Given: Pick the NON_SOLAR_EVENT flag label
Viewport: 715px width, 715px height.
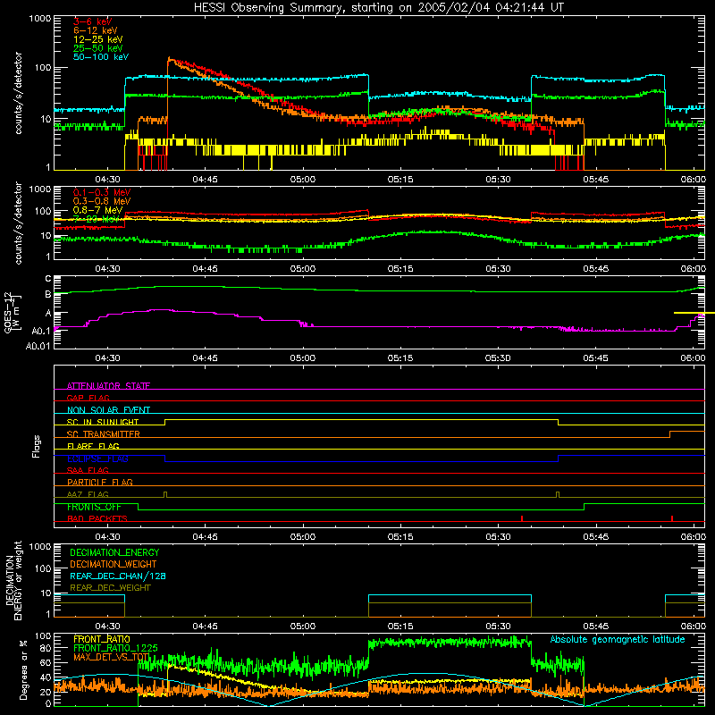Looking at the screenshot, I should pos(108,410).
